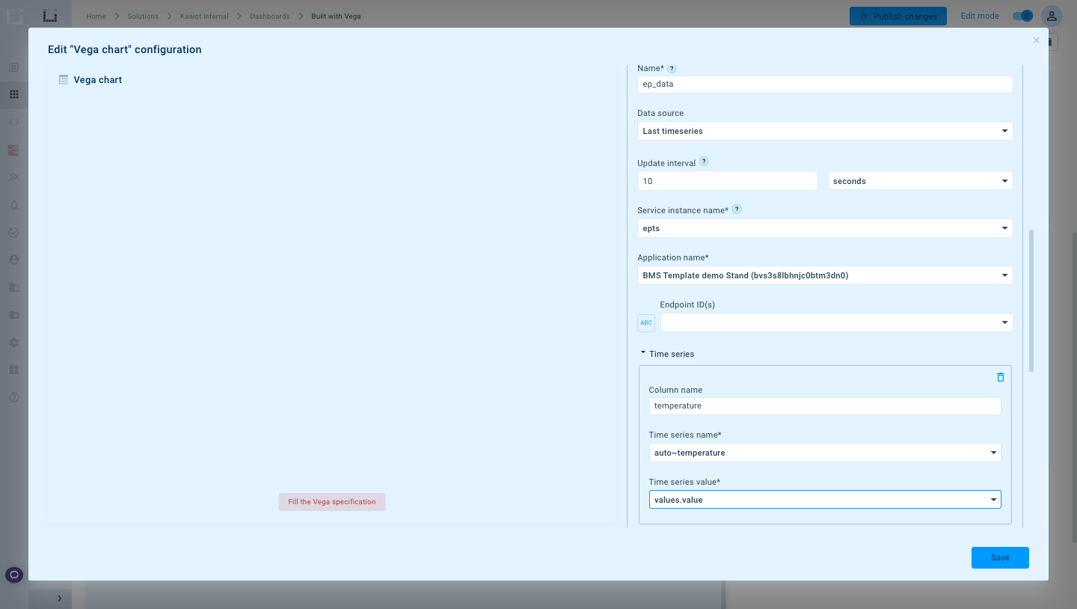Image resolution: width=1077 pixels, height=609 pixels.
Task: Open the code sidebar icon
Action: 14,122
